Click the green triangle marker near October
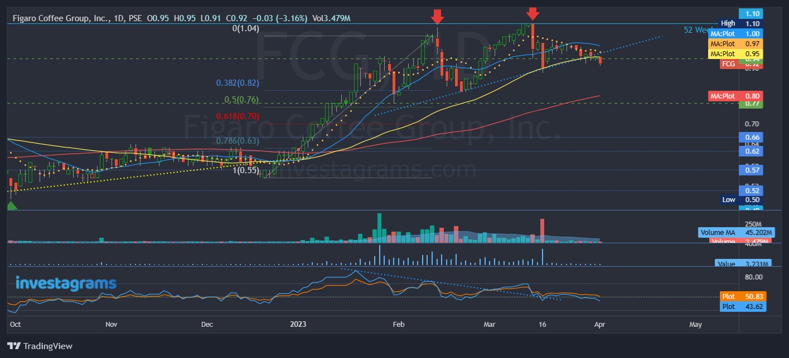 pyautogui.click(x=11, y=206)
